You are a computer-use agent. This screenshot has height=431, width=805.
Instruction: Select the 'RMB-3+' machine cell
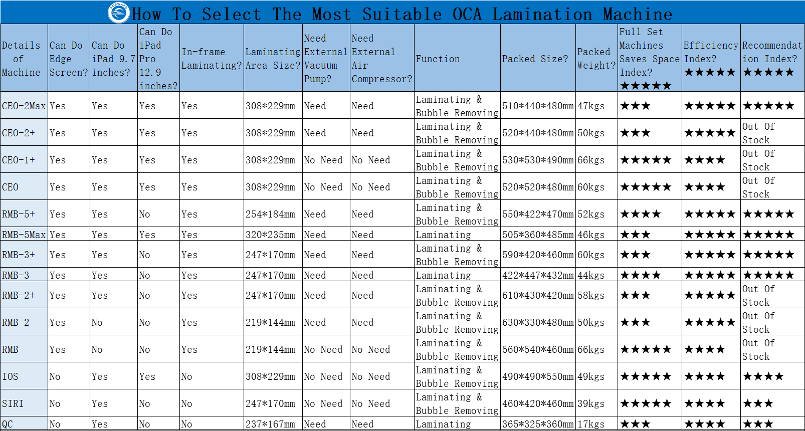24,255
